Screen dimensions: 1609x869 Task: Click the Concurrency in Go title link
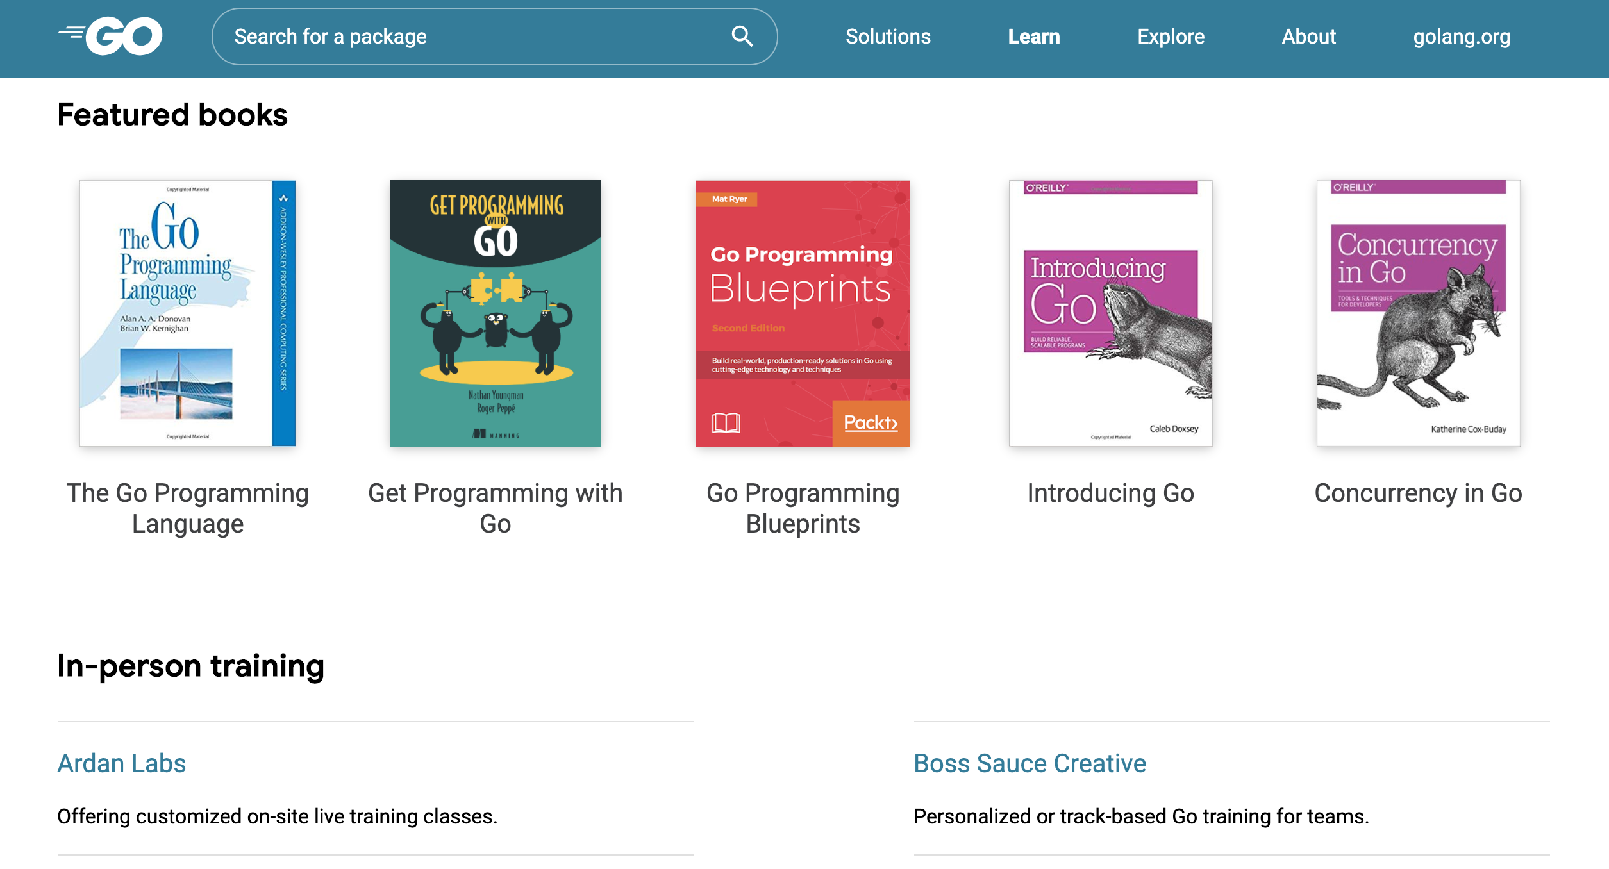pos(1418,493)
